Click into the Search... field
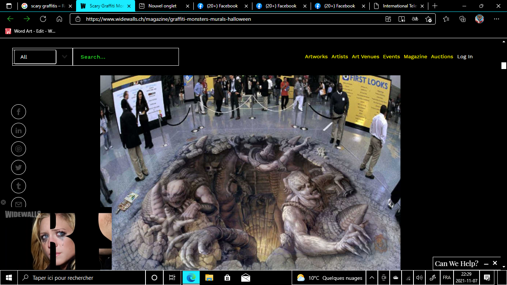 click(126, 57)
